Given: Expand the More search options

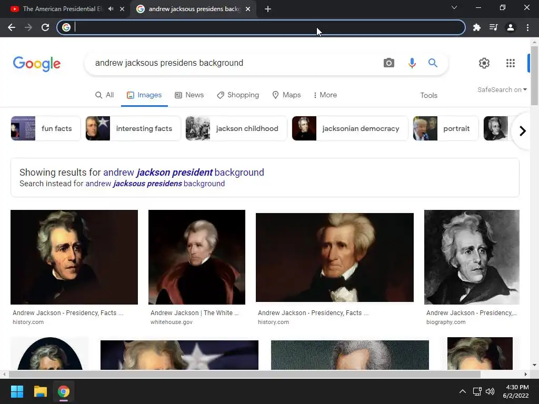Looking at the screenshot, I should pyautogui.click(x=325, y=95).
